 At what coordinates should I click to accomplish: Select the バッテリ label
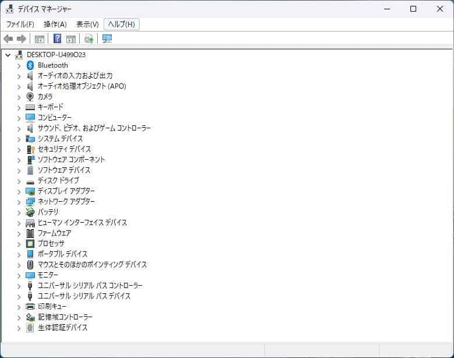[48, 212]
